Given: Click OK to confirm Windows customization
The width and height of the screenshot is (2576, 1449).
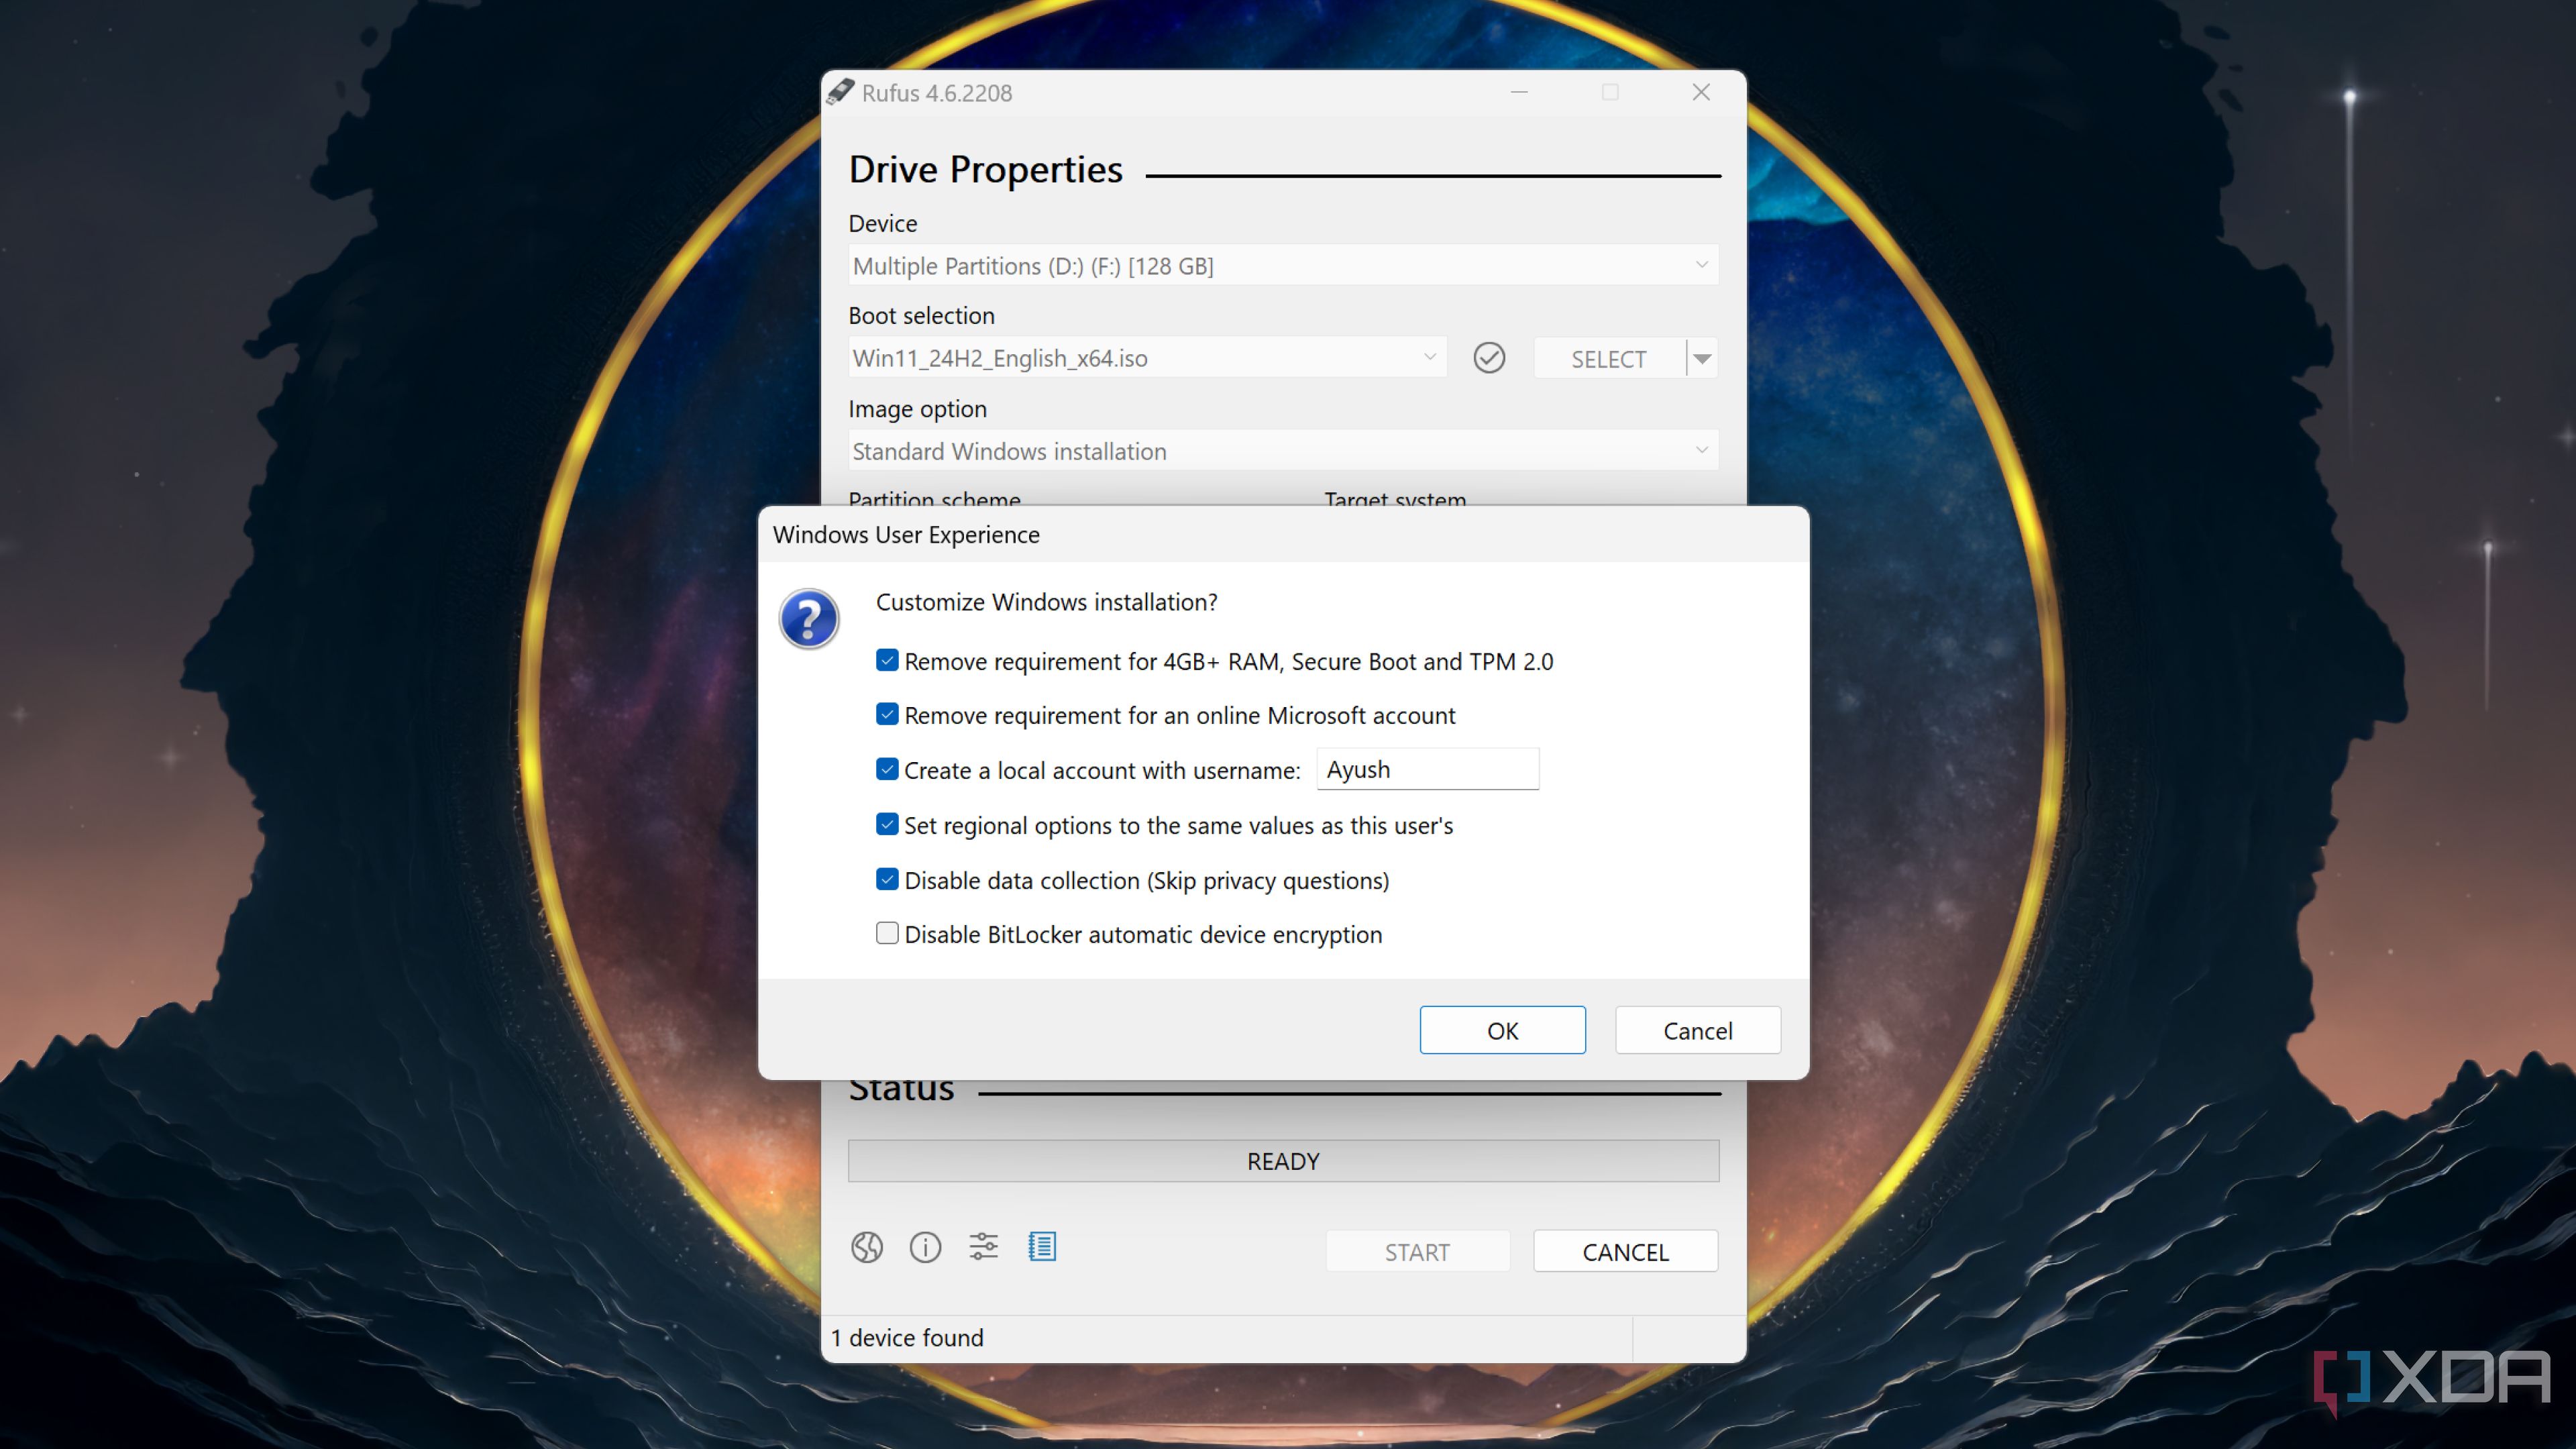Looking at the screenshot, I should pyautogui.click(x=1502, y=1030).
